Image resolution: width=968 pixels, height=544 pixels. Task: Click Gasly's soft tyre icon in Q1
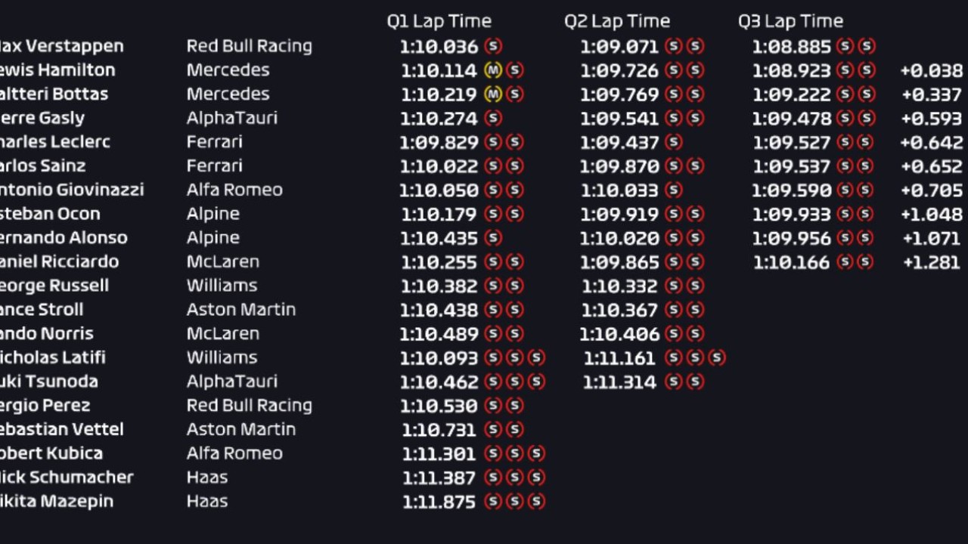tap(493, 119)
